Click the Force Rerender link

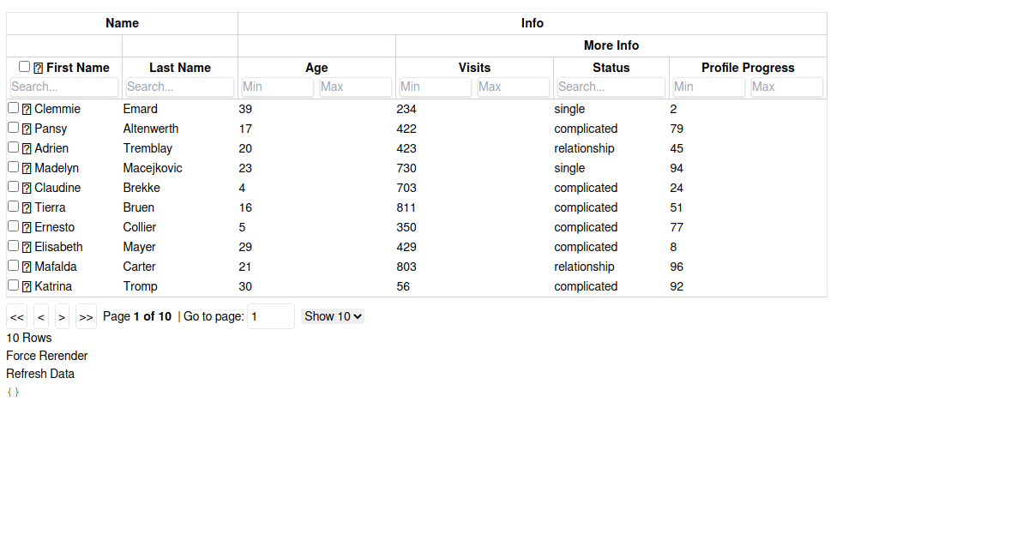47,356
